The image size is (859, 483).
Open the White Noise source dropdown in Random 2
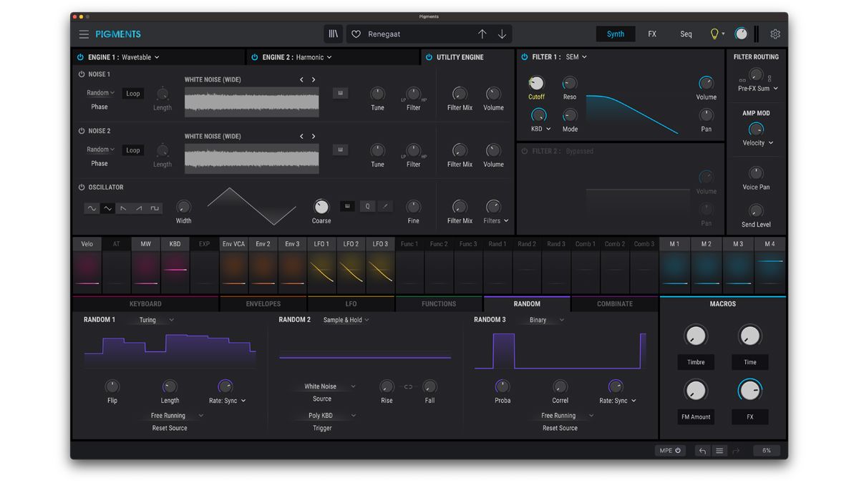coord(325,386)
